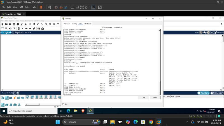This screenshot has height=126, width=224.
Task: Click the Copy button in CLI window
Action: [144, 98]
